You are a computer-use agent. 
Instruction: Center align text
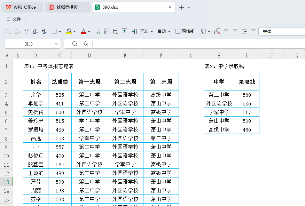[235, 31]
